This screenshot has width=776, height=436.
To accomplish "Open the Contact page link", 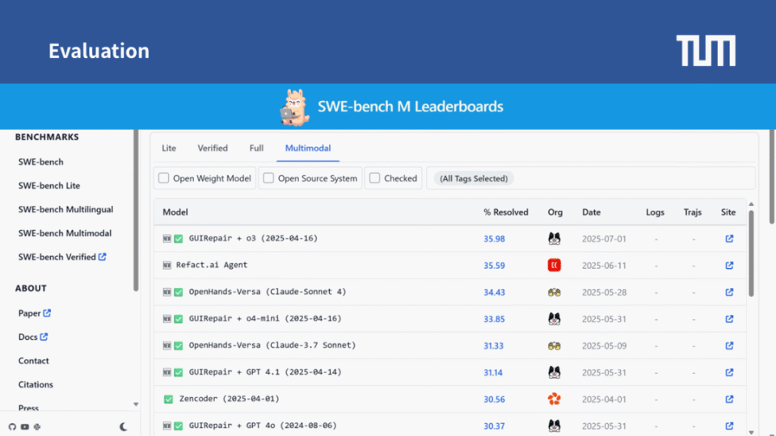I will coord(34,360).
